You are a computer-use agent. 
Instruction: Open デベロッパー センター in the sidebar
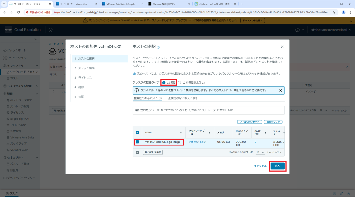[x=19, y=178]
